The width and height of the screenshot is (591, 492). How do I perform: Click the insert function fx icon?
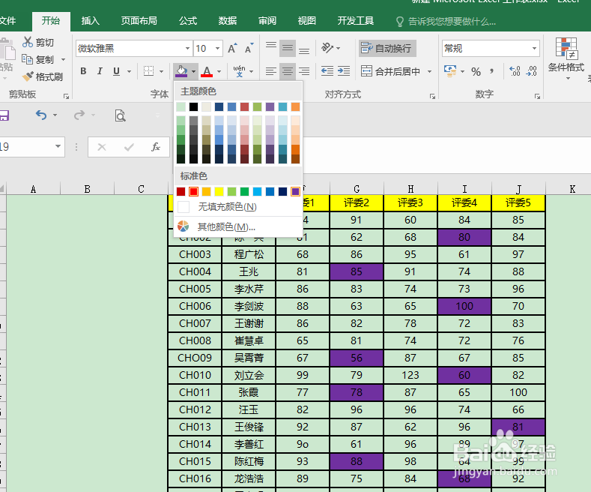pos(156,147)
